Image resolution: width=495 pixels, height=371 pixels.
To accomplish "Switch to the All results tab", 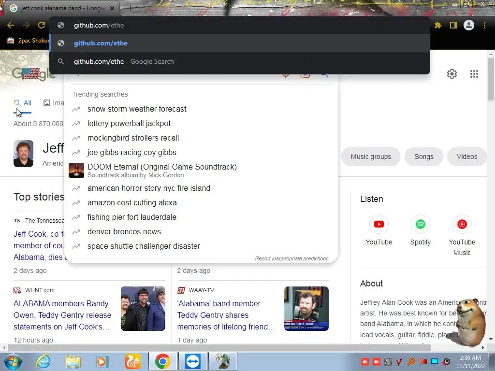I will tap(23, 103).
